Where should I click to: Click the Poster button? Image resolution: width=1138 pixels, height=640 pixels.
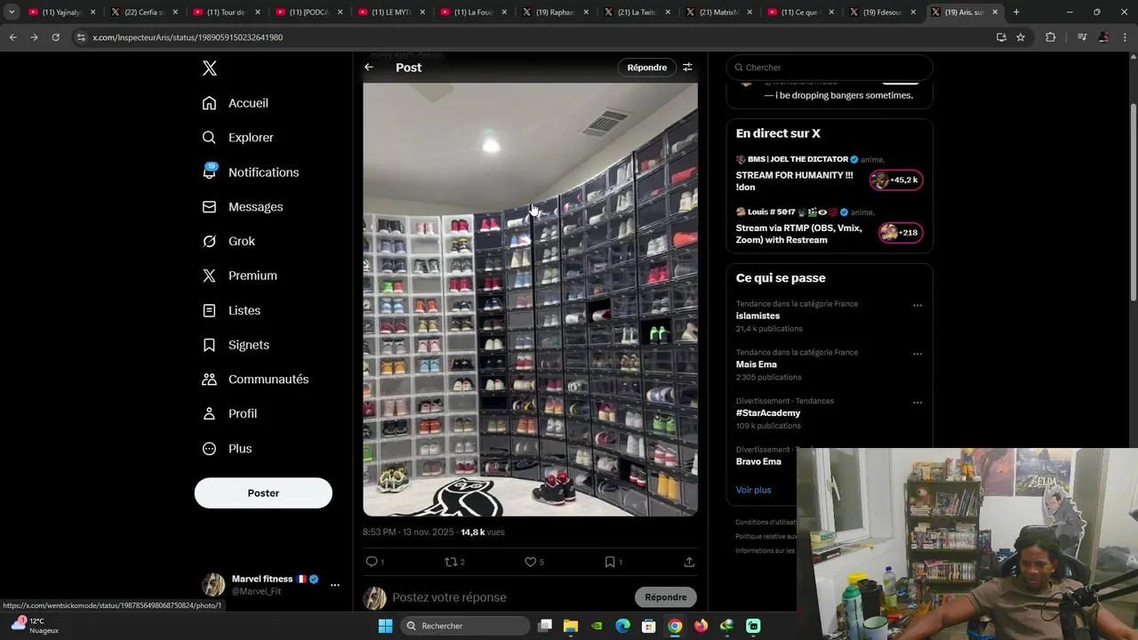click(263, 493)
